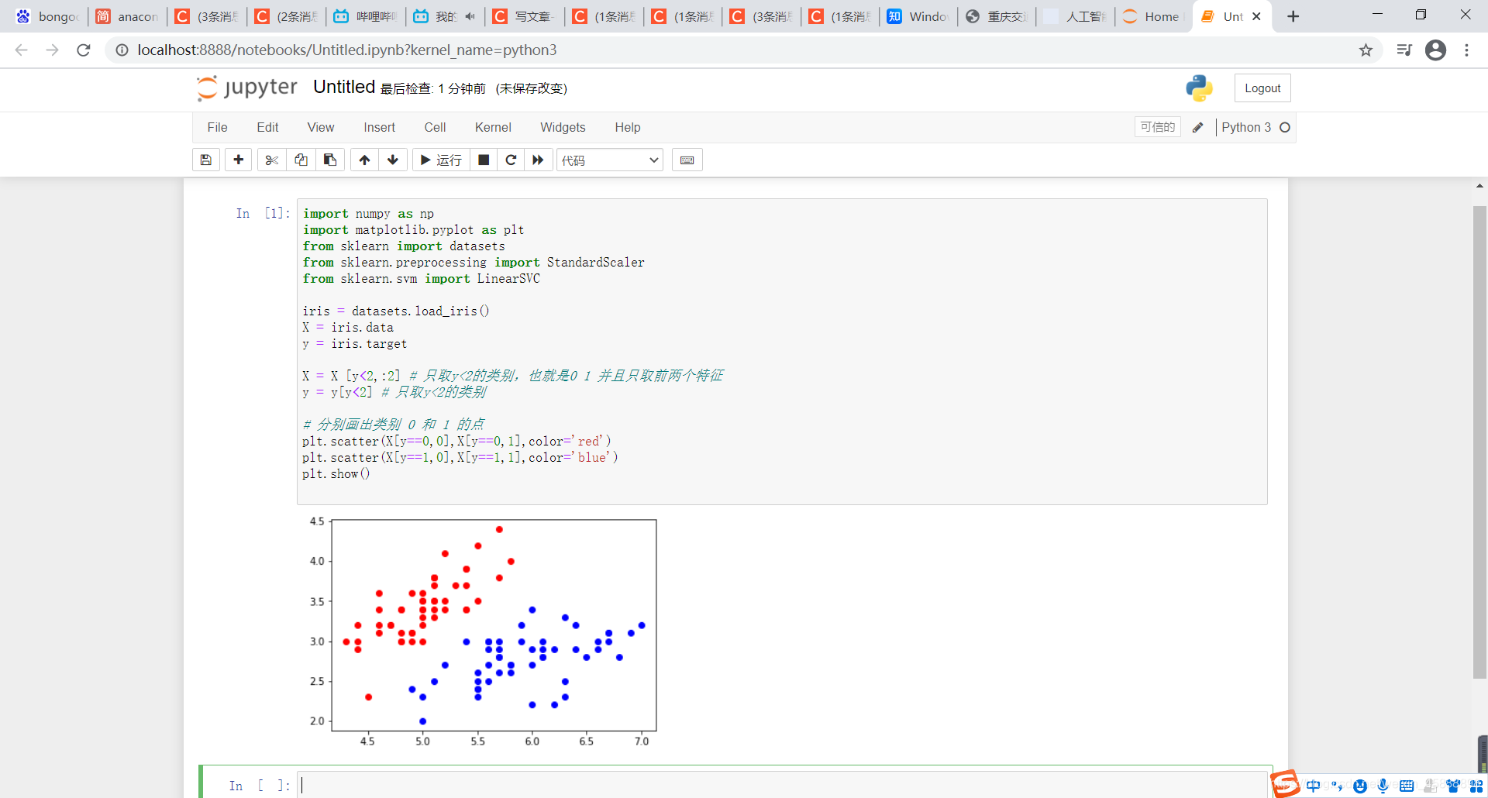
Task: Switch to the anacon tab
Action: pos(128,16)
